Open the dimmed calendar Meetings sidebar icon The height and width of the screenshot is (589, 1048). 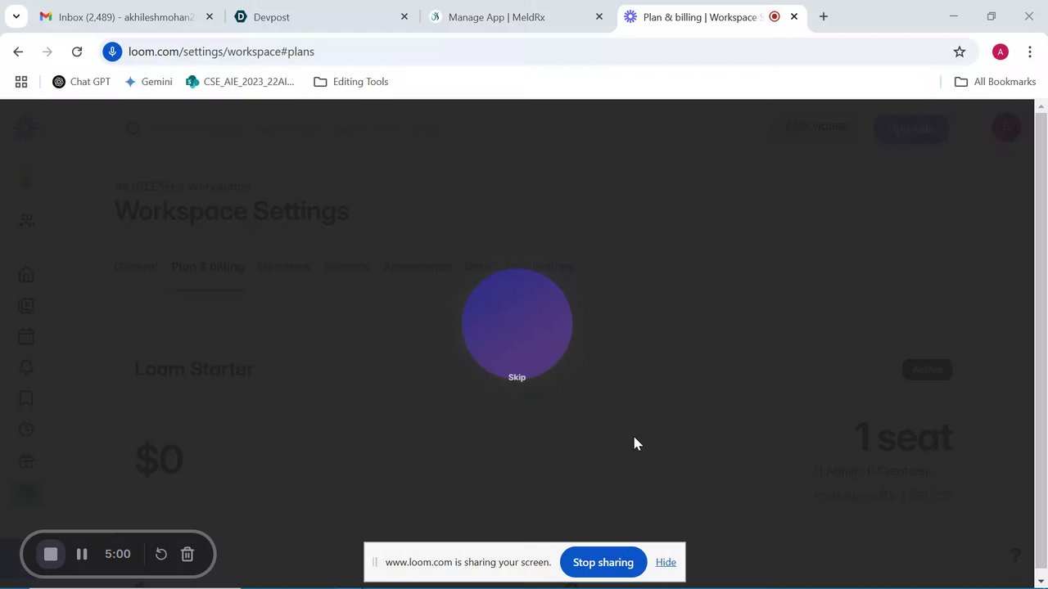point(26,336)
